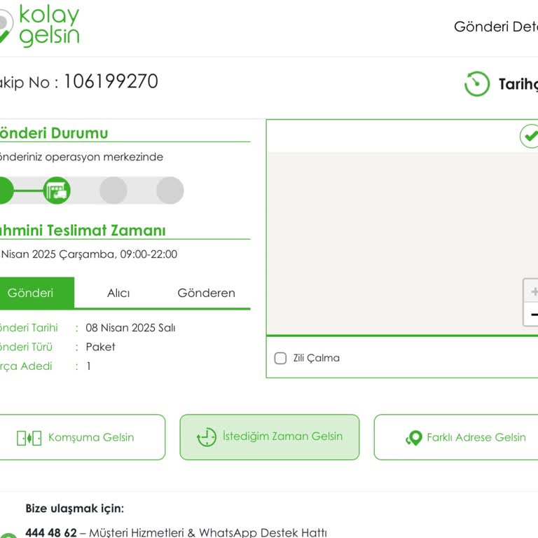Switch to the Gönderen tab
The height and width of the screenshot is (538, 538).
pos(206,293)
